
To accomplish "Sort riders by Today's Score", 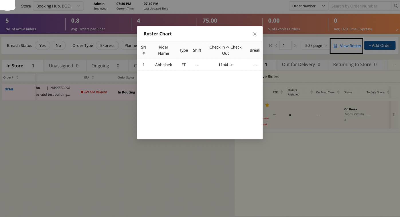I will 388,92.
